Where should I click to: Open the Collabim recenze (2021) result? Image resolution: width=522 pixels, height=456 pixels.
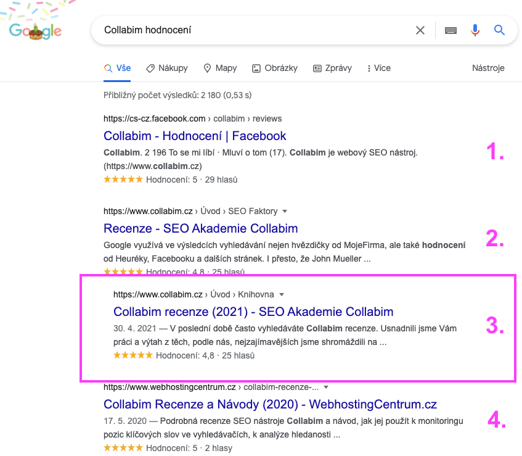[253, 312]
